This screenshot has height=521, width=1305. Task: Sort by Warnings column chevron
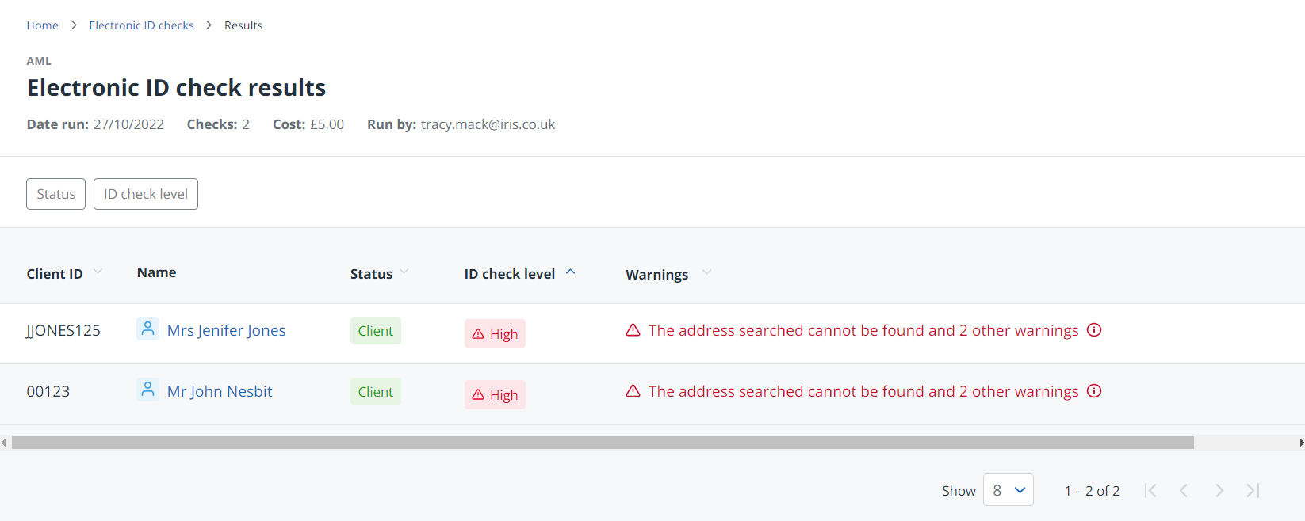coord(706,272)
